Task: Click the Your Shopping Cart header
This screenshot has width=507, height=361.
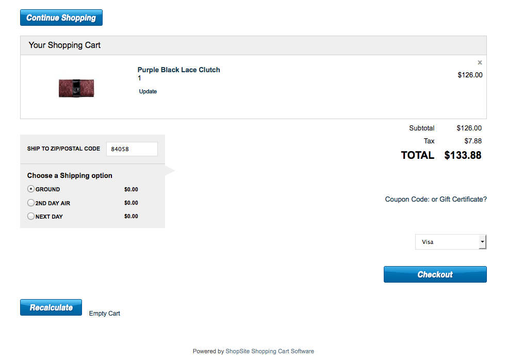Action: point(64,45)
